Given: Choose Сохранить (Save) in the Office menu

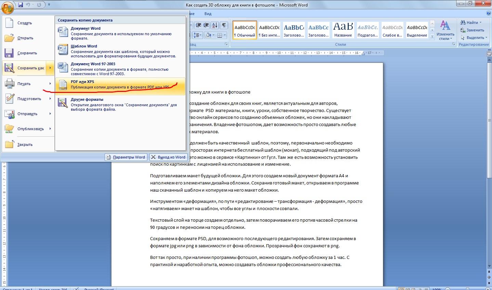Looking at the screenshot, I should pos(28,53).
